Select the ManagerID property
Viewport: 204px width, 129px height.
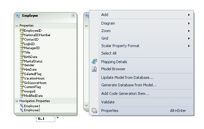(x=32, y=48)
